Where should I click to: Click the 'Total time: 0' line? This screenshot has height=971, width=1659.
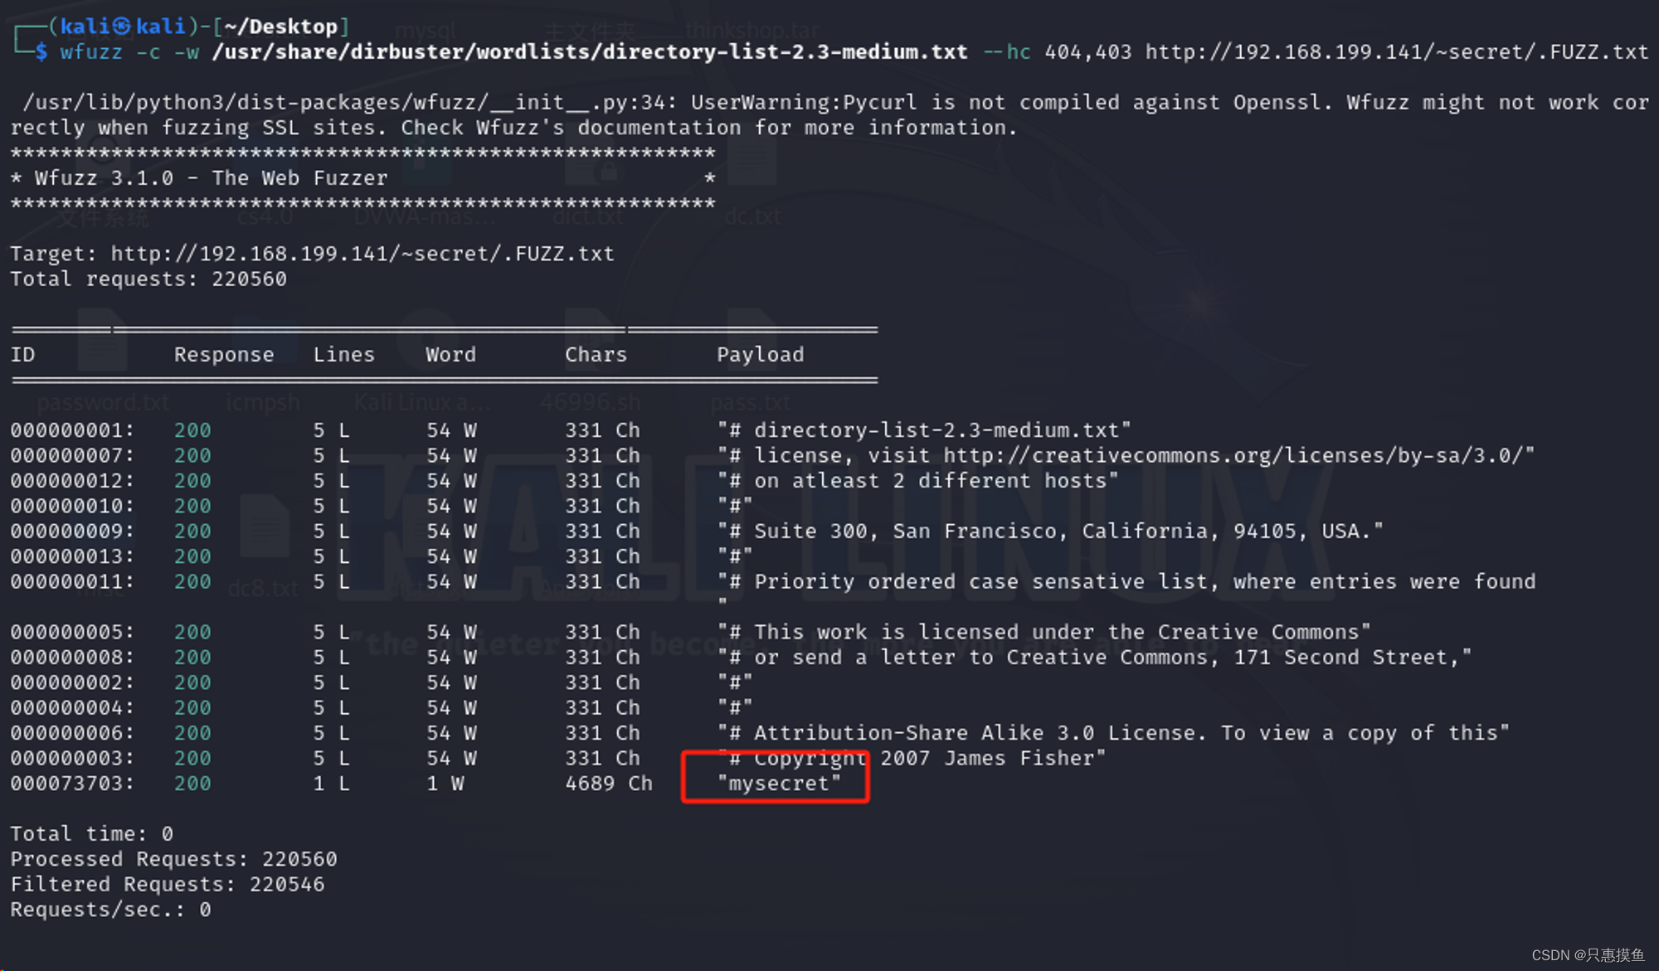click(x=91, y=834)
